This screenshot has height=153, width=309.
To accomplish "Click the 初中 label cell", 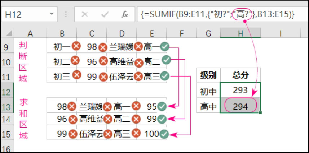I will point(208,90).
